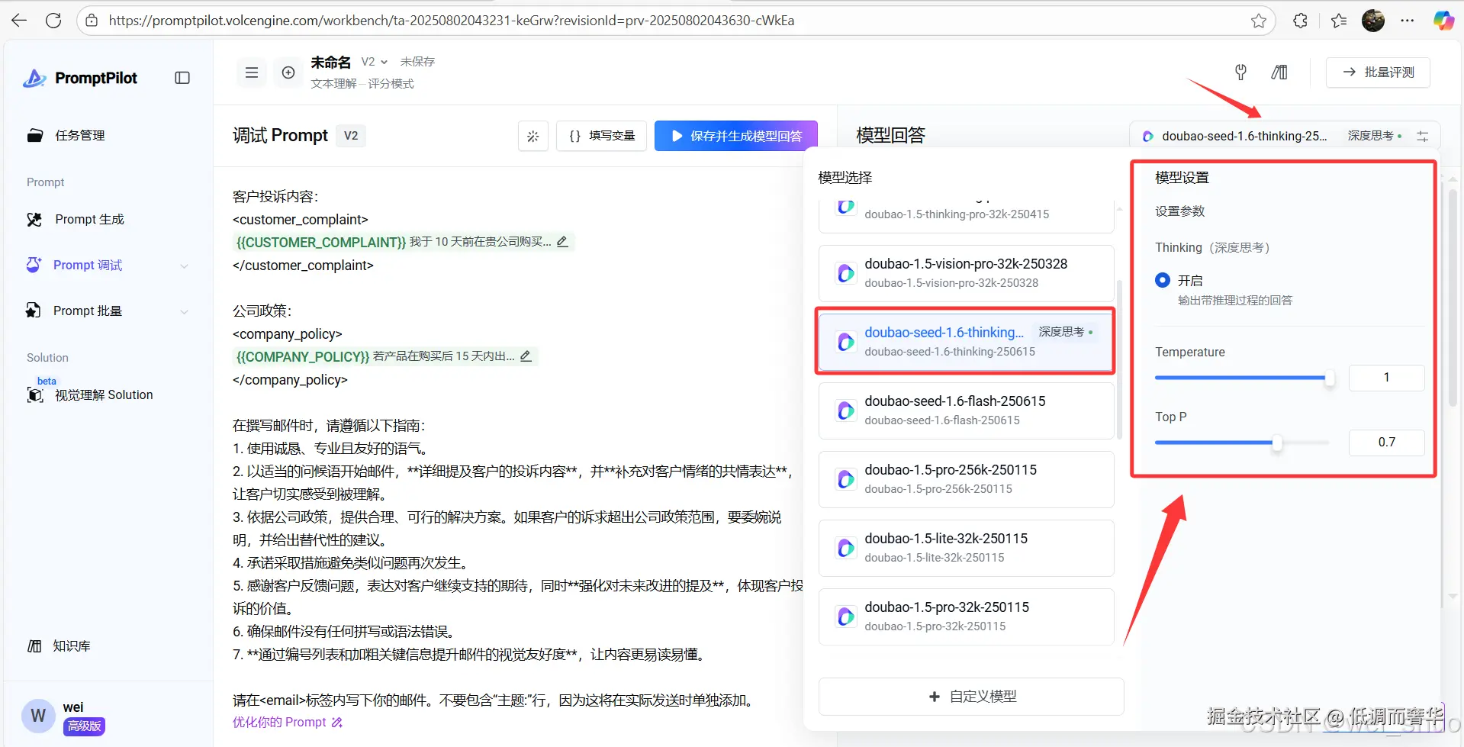Click the Temperature slider handle
This screenshot has width=1464, height=747.
(x=1329, y=378)
